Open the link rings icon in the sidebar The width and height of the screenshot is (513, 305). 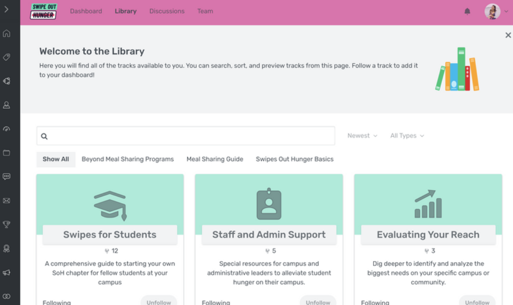tap(7, 296)
